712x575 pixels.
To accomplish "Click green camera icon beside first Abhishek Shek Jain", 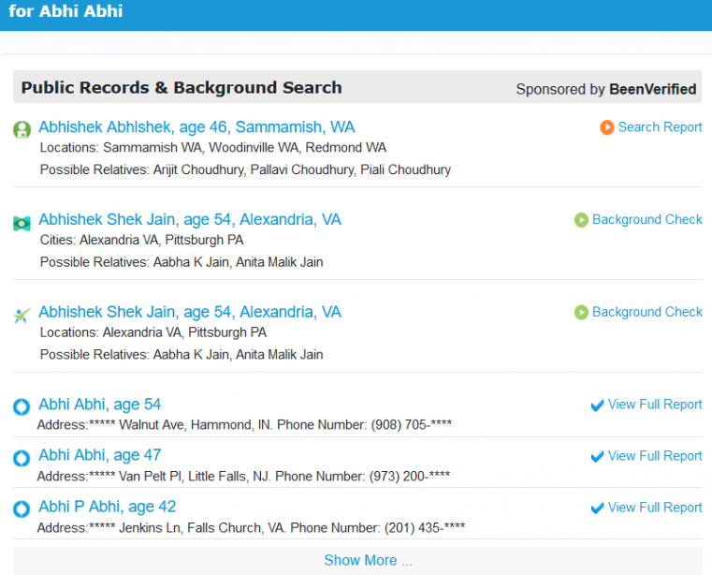I will (22, 223).
